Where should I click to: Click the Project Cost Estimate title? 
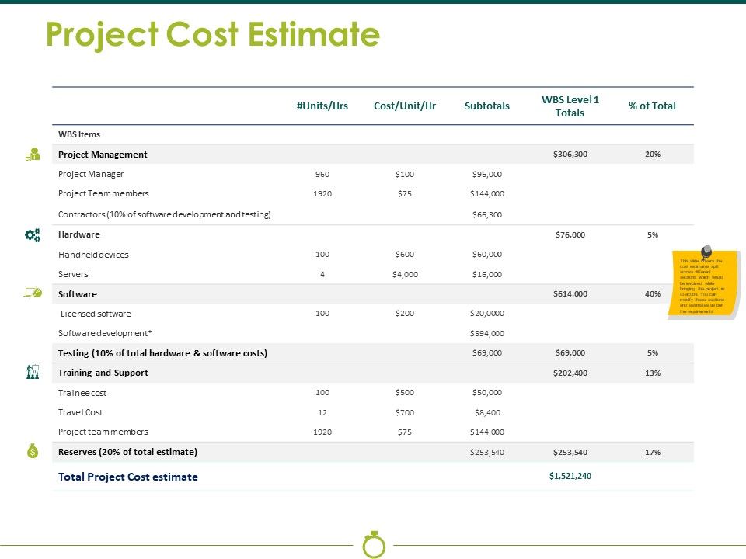(x=213, y=35)
